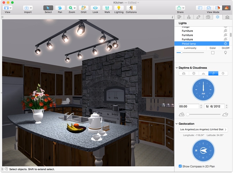Click the 00:00 time field
This screenshot has width=233, height=173.
tap(189, 106)
